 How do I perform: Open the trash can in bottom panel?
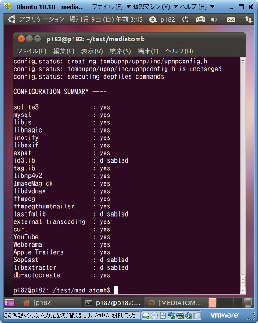(x=248, y=303)
